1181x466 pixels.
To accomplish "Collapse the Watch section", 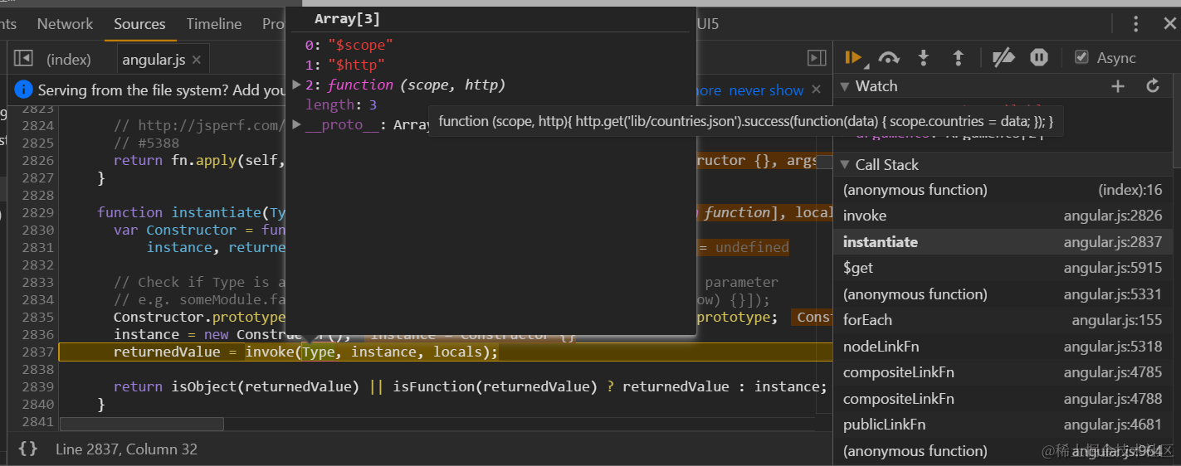I will pos(846,86).
